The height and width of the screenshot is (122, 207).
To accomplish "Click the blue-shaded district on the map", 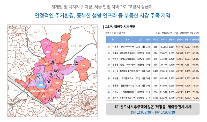I will (40, 85).
